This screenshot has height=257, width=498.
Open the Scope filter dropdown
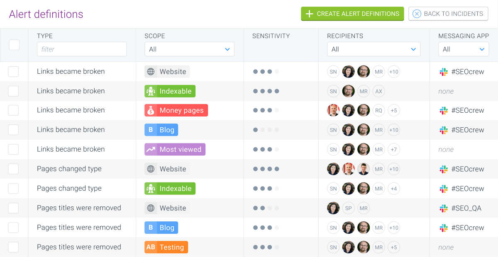[189, 49]
